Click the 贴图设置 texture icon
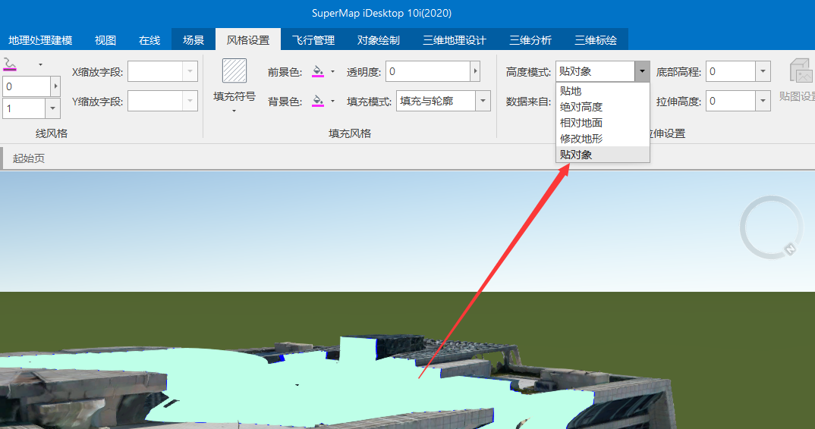 click(x=801, y=71)
